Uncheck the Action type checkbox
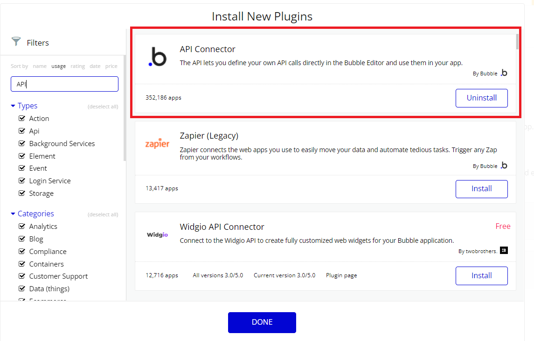Screen dimensions: 534x341 [x=22, y=118]
